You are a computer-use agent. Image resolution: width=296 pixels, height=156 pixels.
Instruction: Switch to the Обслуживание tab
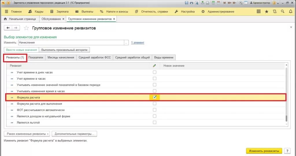[51, 19]
